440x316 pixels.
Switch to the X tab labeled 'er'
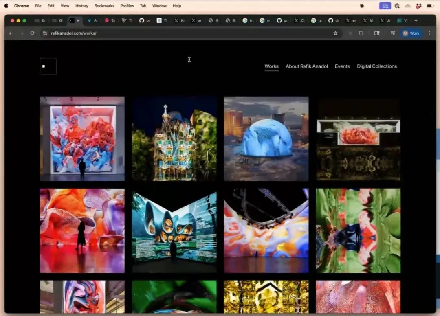pos(351,20)
